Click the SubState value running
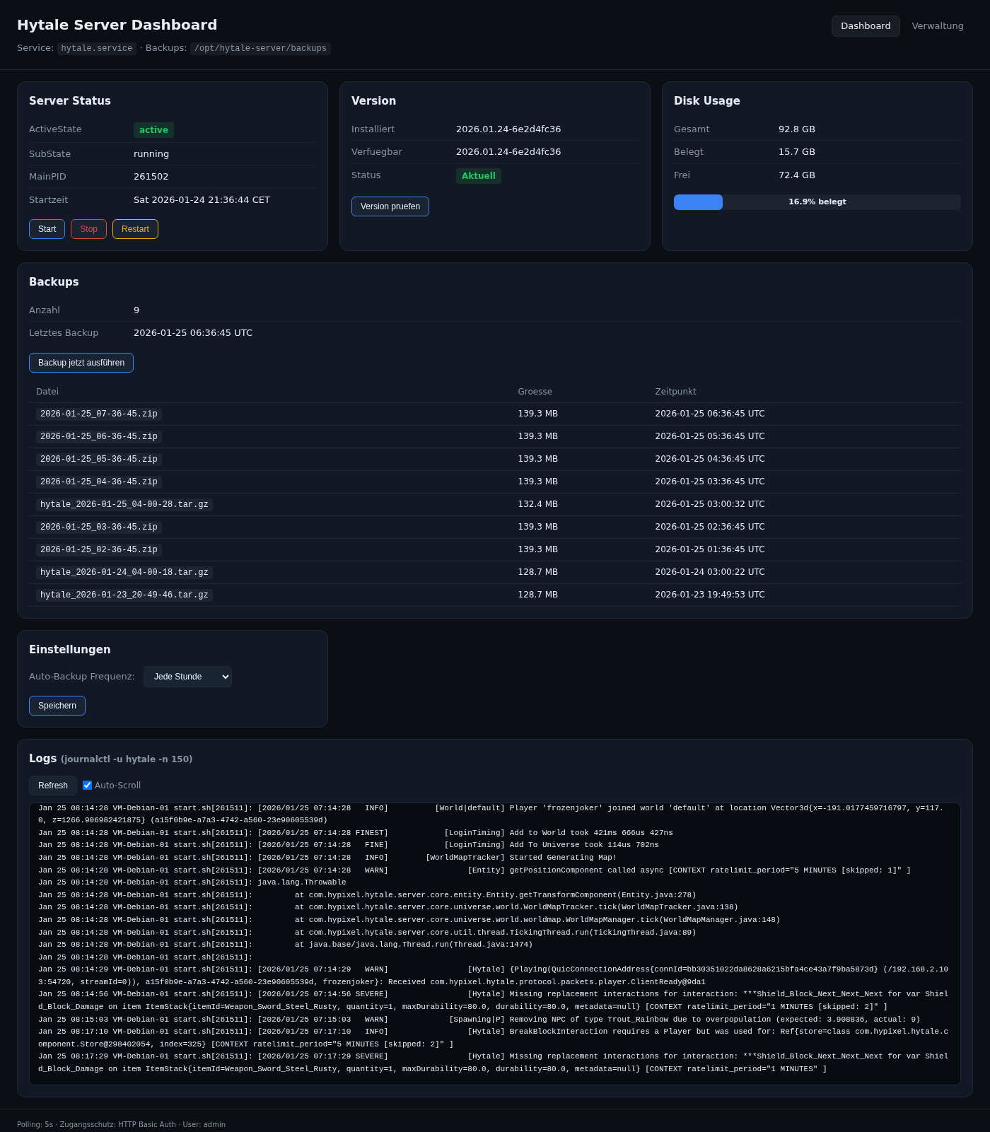 coord(151,154)
